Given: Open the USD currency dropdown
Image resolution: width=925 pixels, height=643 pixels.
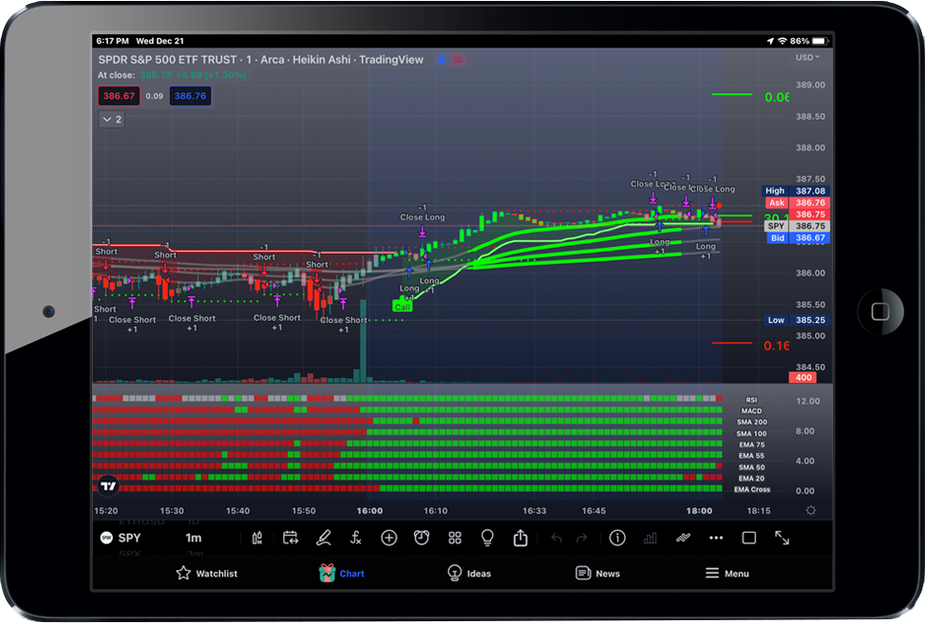Looking at the screenshot, I should point(807,58).
